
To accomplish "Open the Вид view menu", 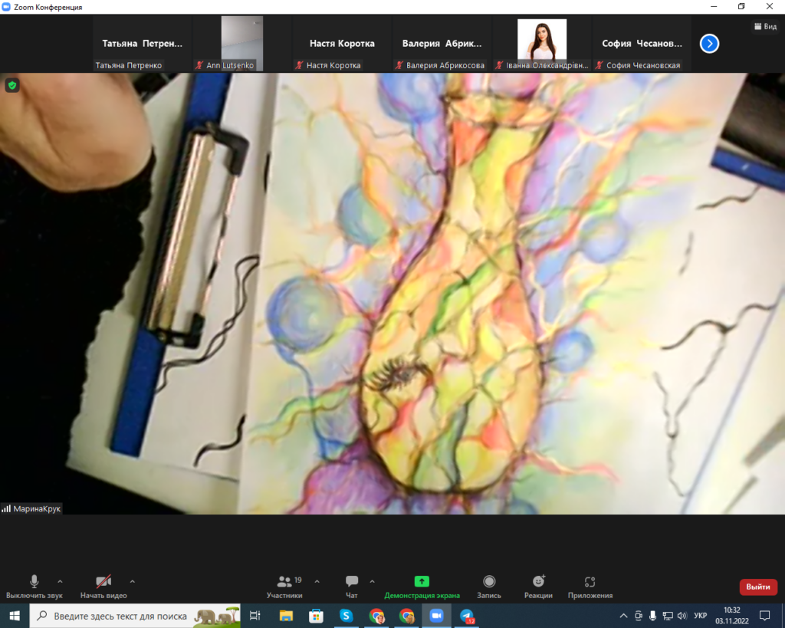I will click(765, 26).
